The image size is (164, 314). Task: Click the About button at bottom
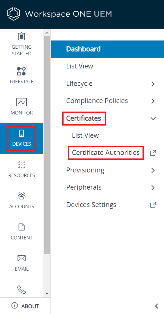tap(25, 306)
